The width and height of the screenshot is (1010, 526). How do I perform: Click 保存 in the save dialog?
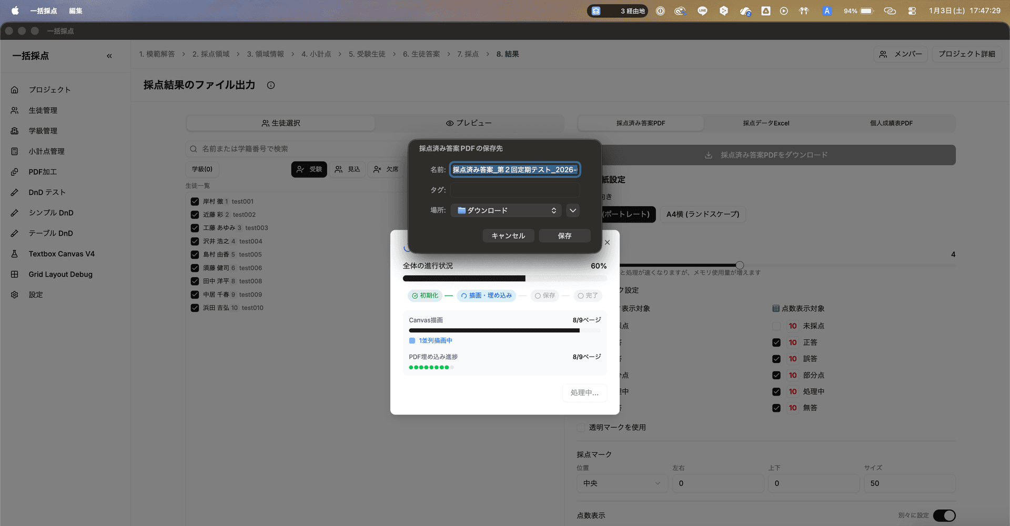click(564, 236)
